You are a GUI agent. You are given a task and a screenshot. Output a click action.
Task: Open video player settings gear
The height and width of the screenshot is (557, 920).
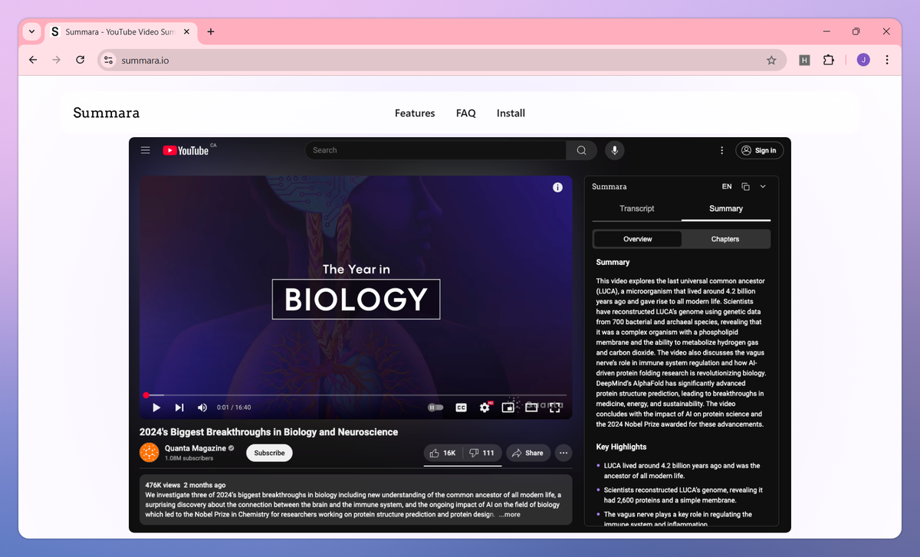click(x=485, y=408)
